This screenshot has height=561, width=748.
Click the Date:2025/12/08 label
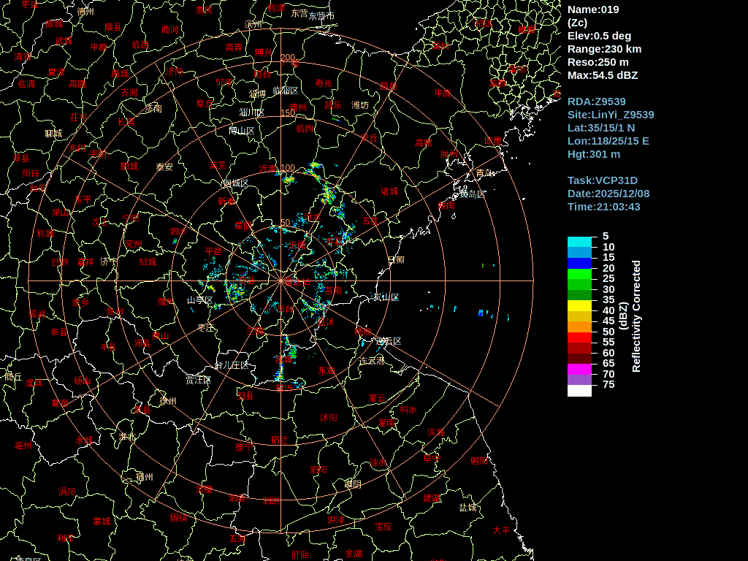608,194
